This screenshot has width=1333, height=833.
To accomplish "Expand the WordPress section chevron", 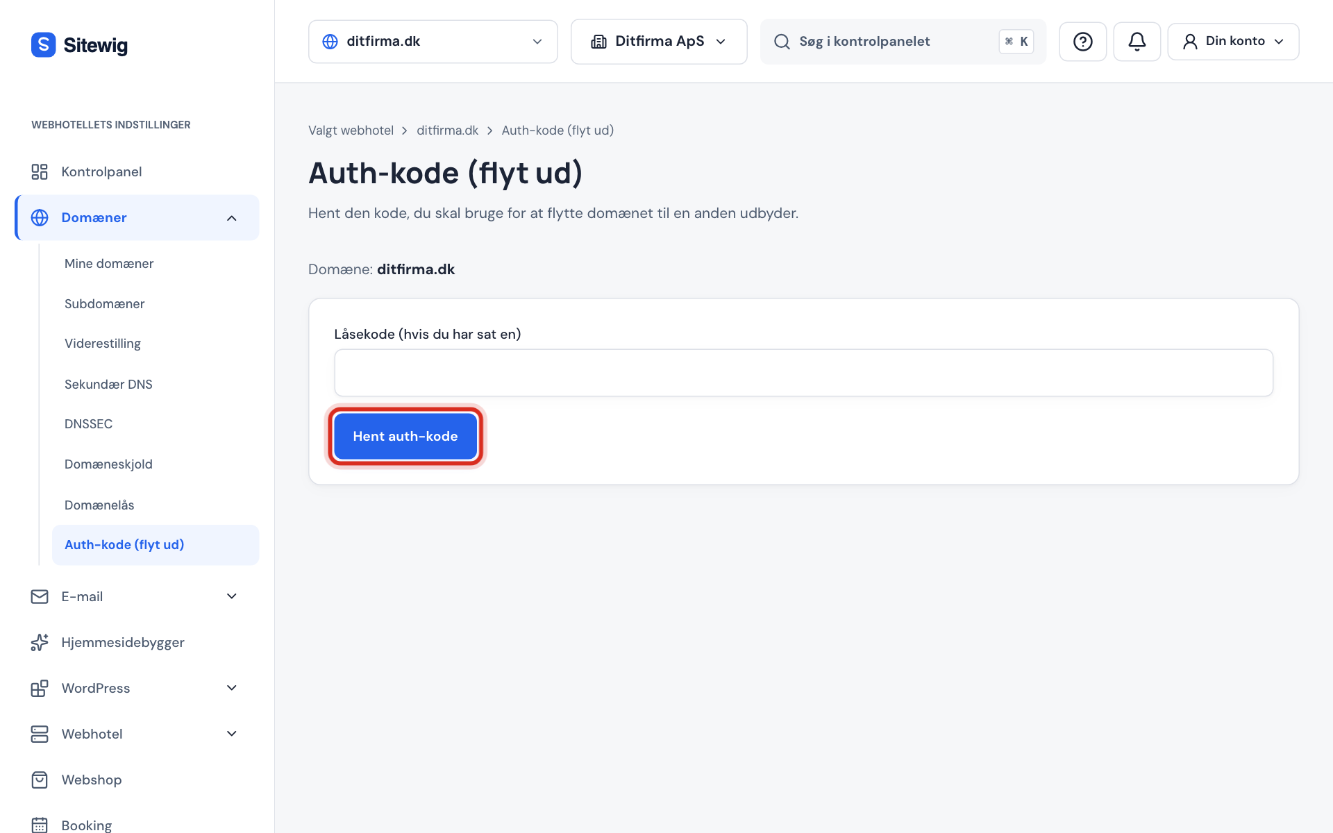I will coord(232,688).
